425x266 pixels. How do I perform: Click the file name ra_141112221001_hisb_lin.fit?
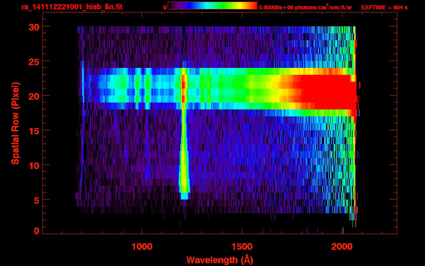[x=72, y=7]
